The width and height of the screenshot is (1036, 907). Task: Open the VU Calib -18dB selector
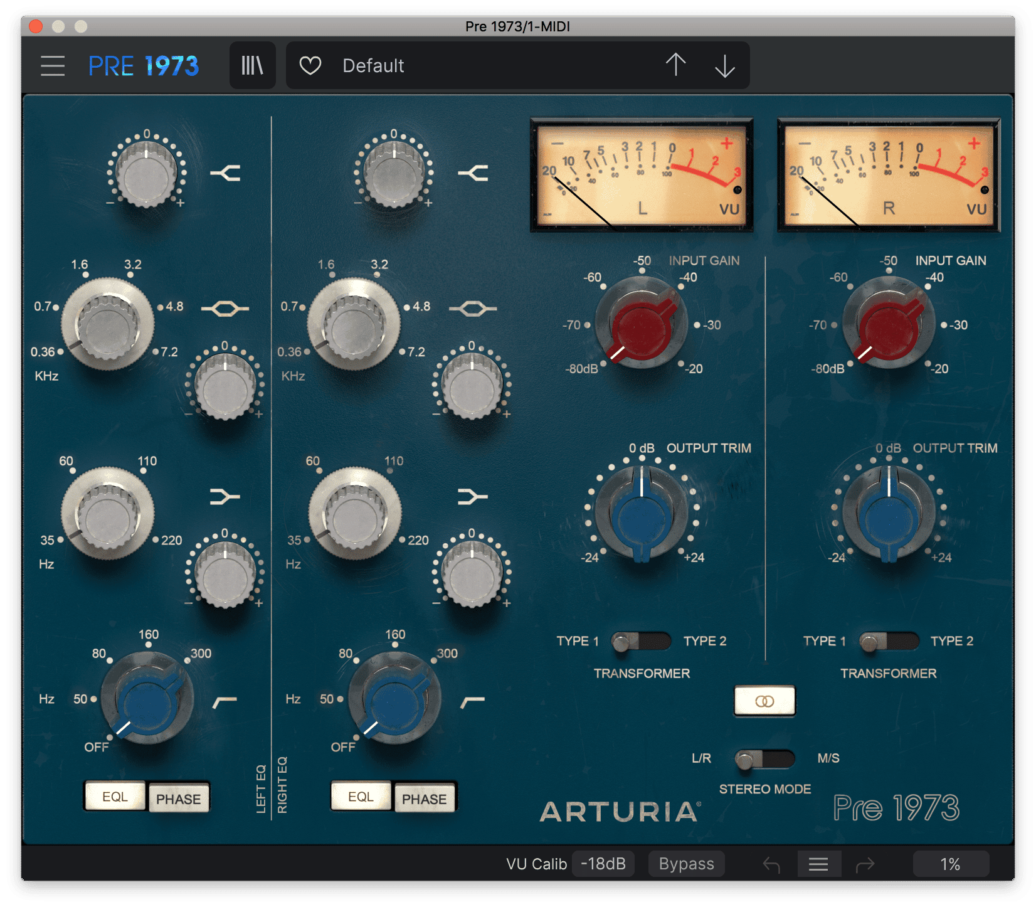coord(603,864)
